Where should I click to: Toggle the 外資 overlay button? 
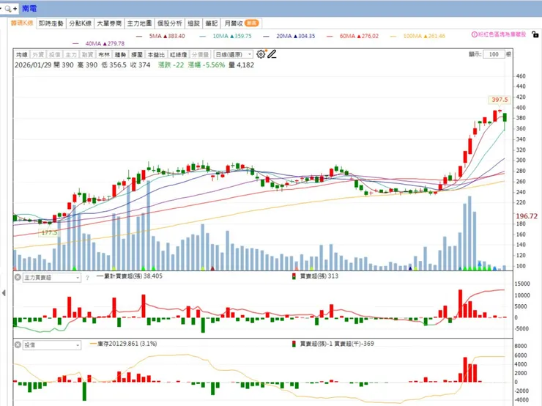tap(38, 55)
